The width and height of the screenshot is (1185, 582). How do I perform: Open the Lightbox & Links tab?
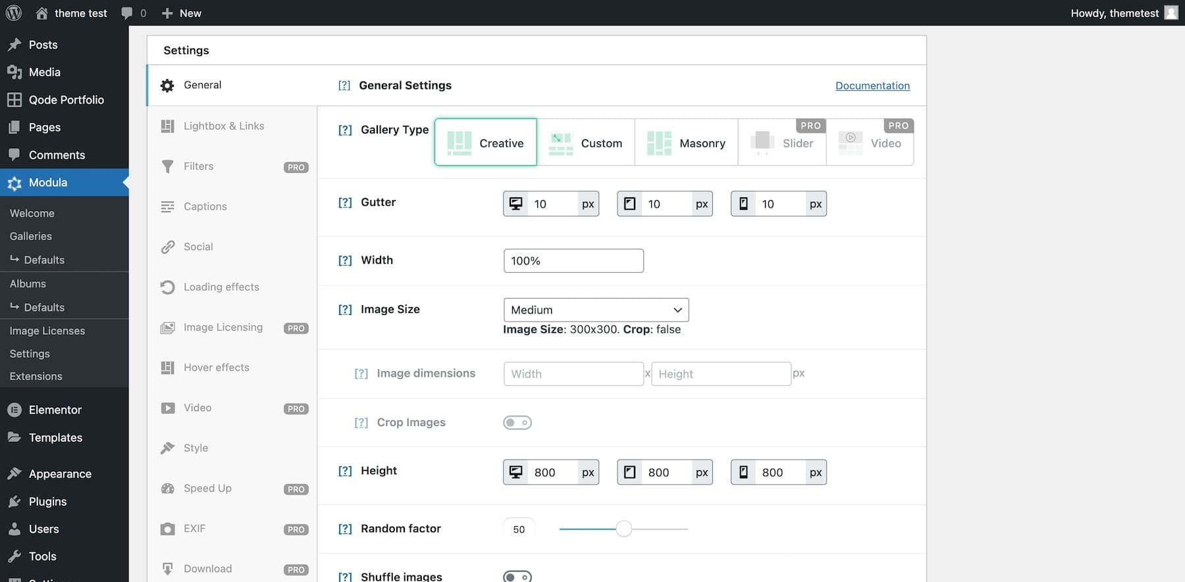(x=232, y=126)
